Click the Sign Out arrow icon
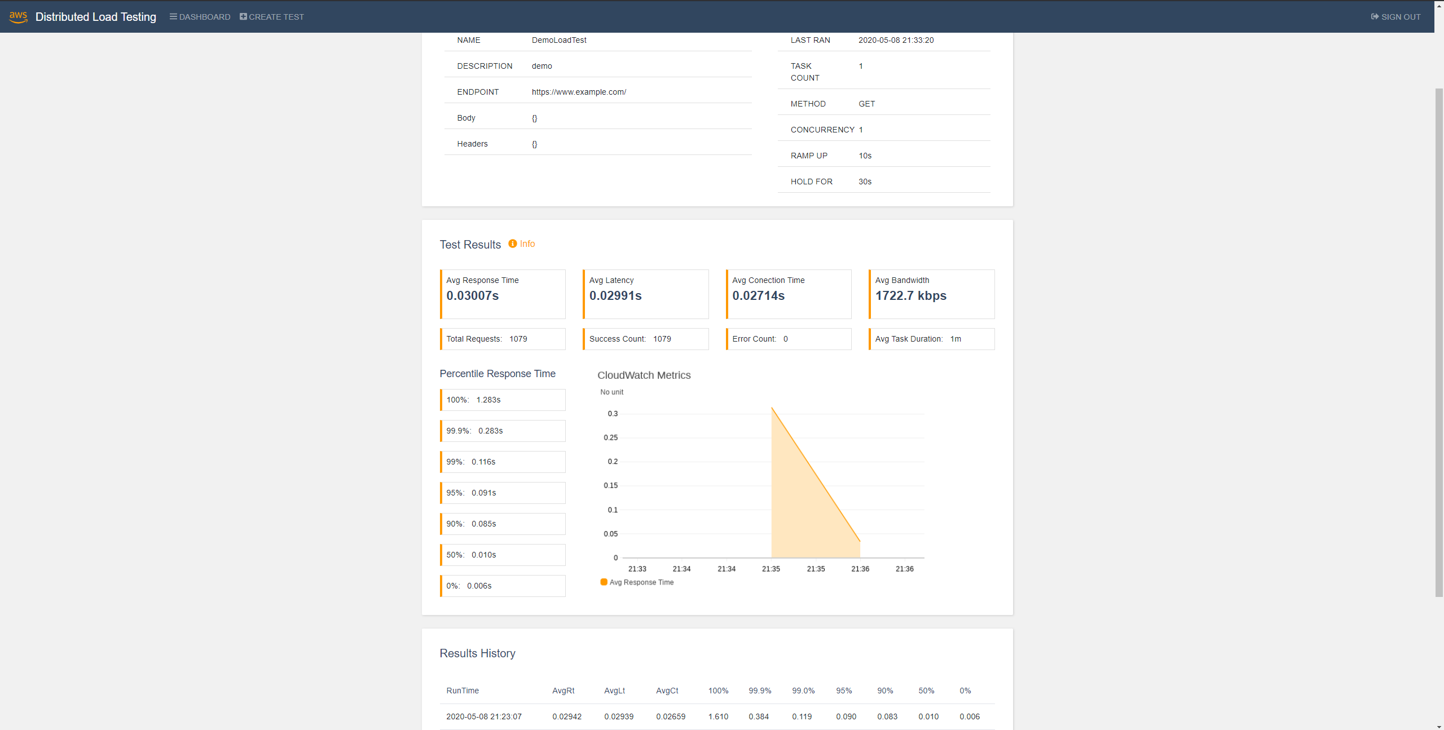Screen dimensions: 1444x730 pyautogui.click(x=1375, y=17)
